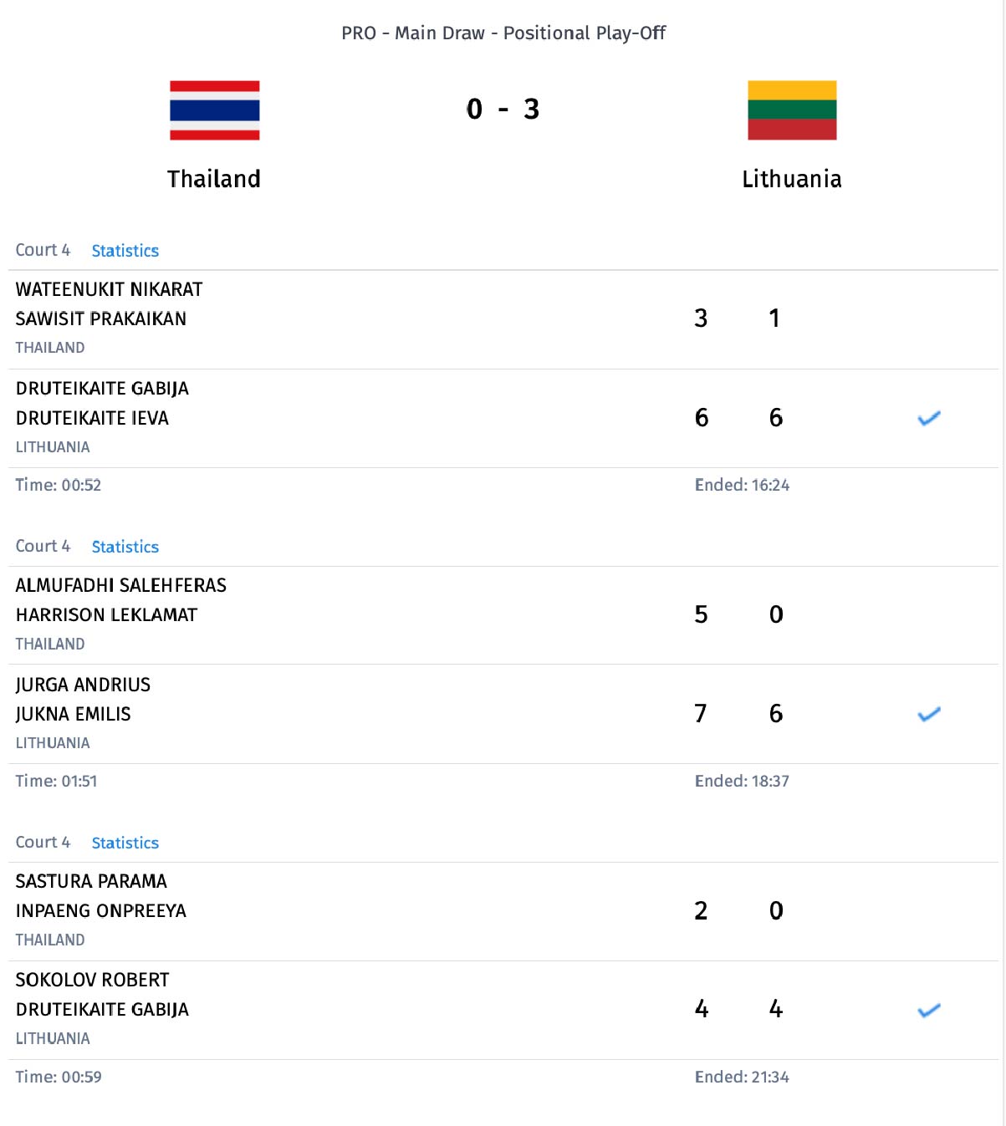
Task: Click winner checkmark for Jurga and Jukna pair
Action: coord(929,714)
